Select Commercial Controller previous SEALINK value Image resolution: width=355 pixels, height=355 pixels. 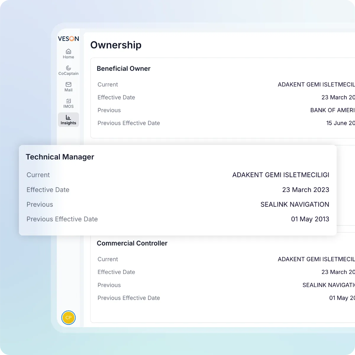click(329, 285)
